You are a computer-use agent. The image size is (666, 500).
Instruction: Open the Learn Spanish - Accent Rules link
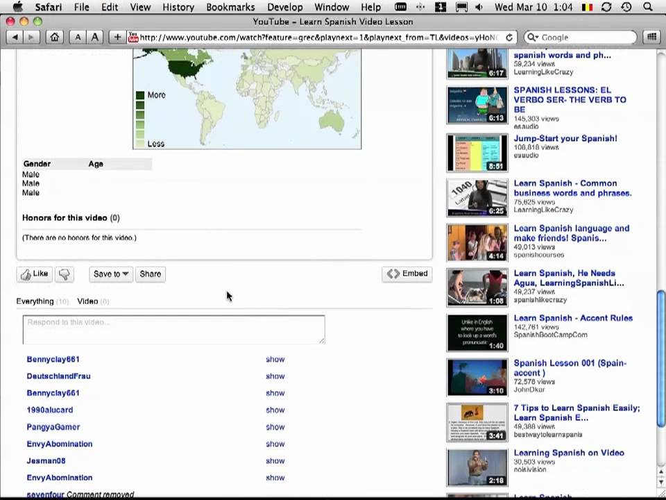click(x=573, y=318)
